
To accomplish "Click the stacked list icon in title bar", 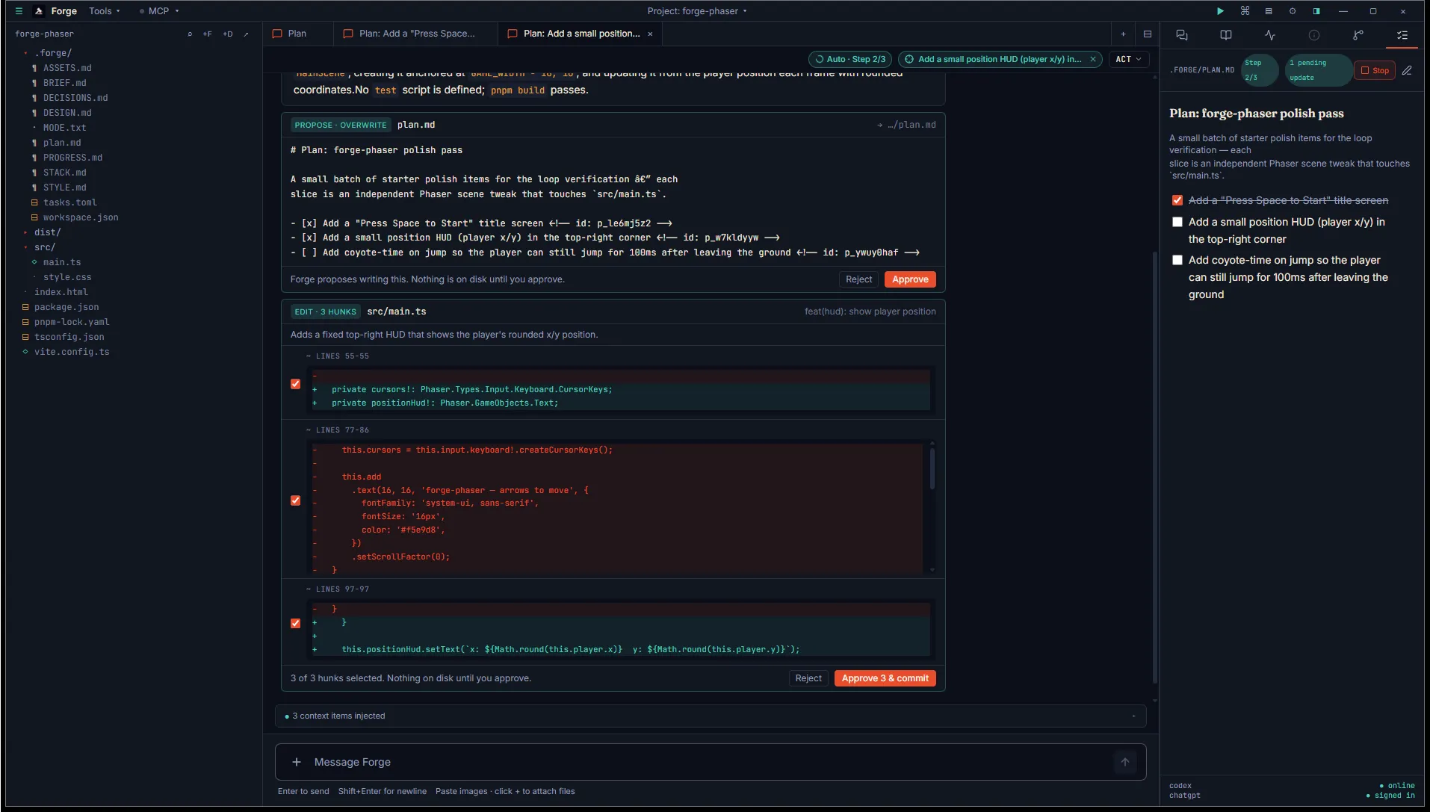I will coord(1269,11).
